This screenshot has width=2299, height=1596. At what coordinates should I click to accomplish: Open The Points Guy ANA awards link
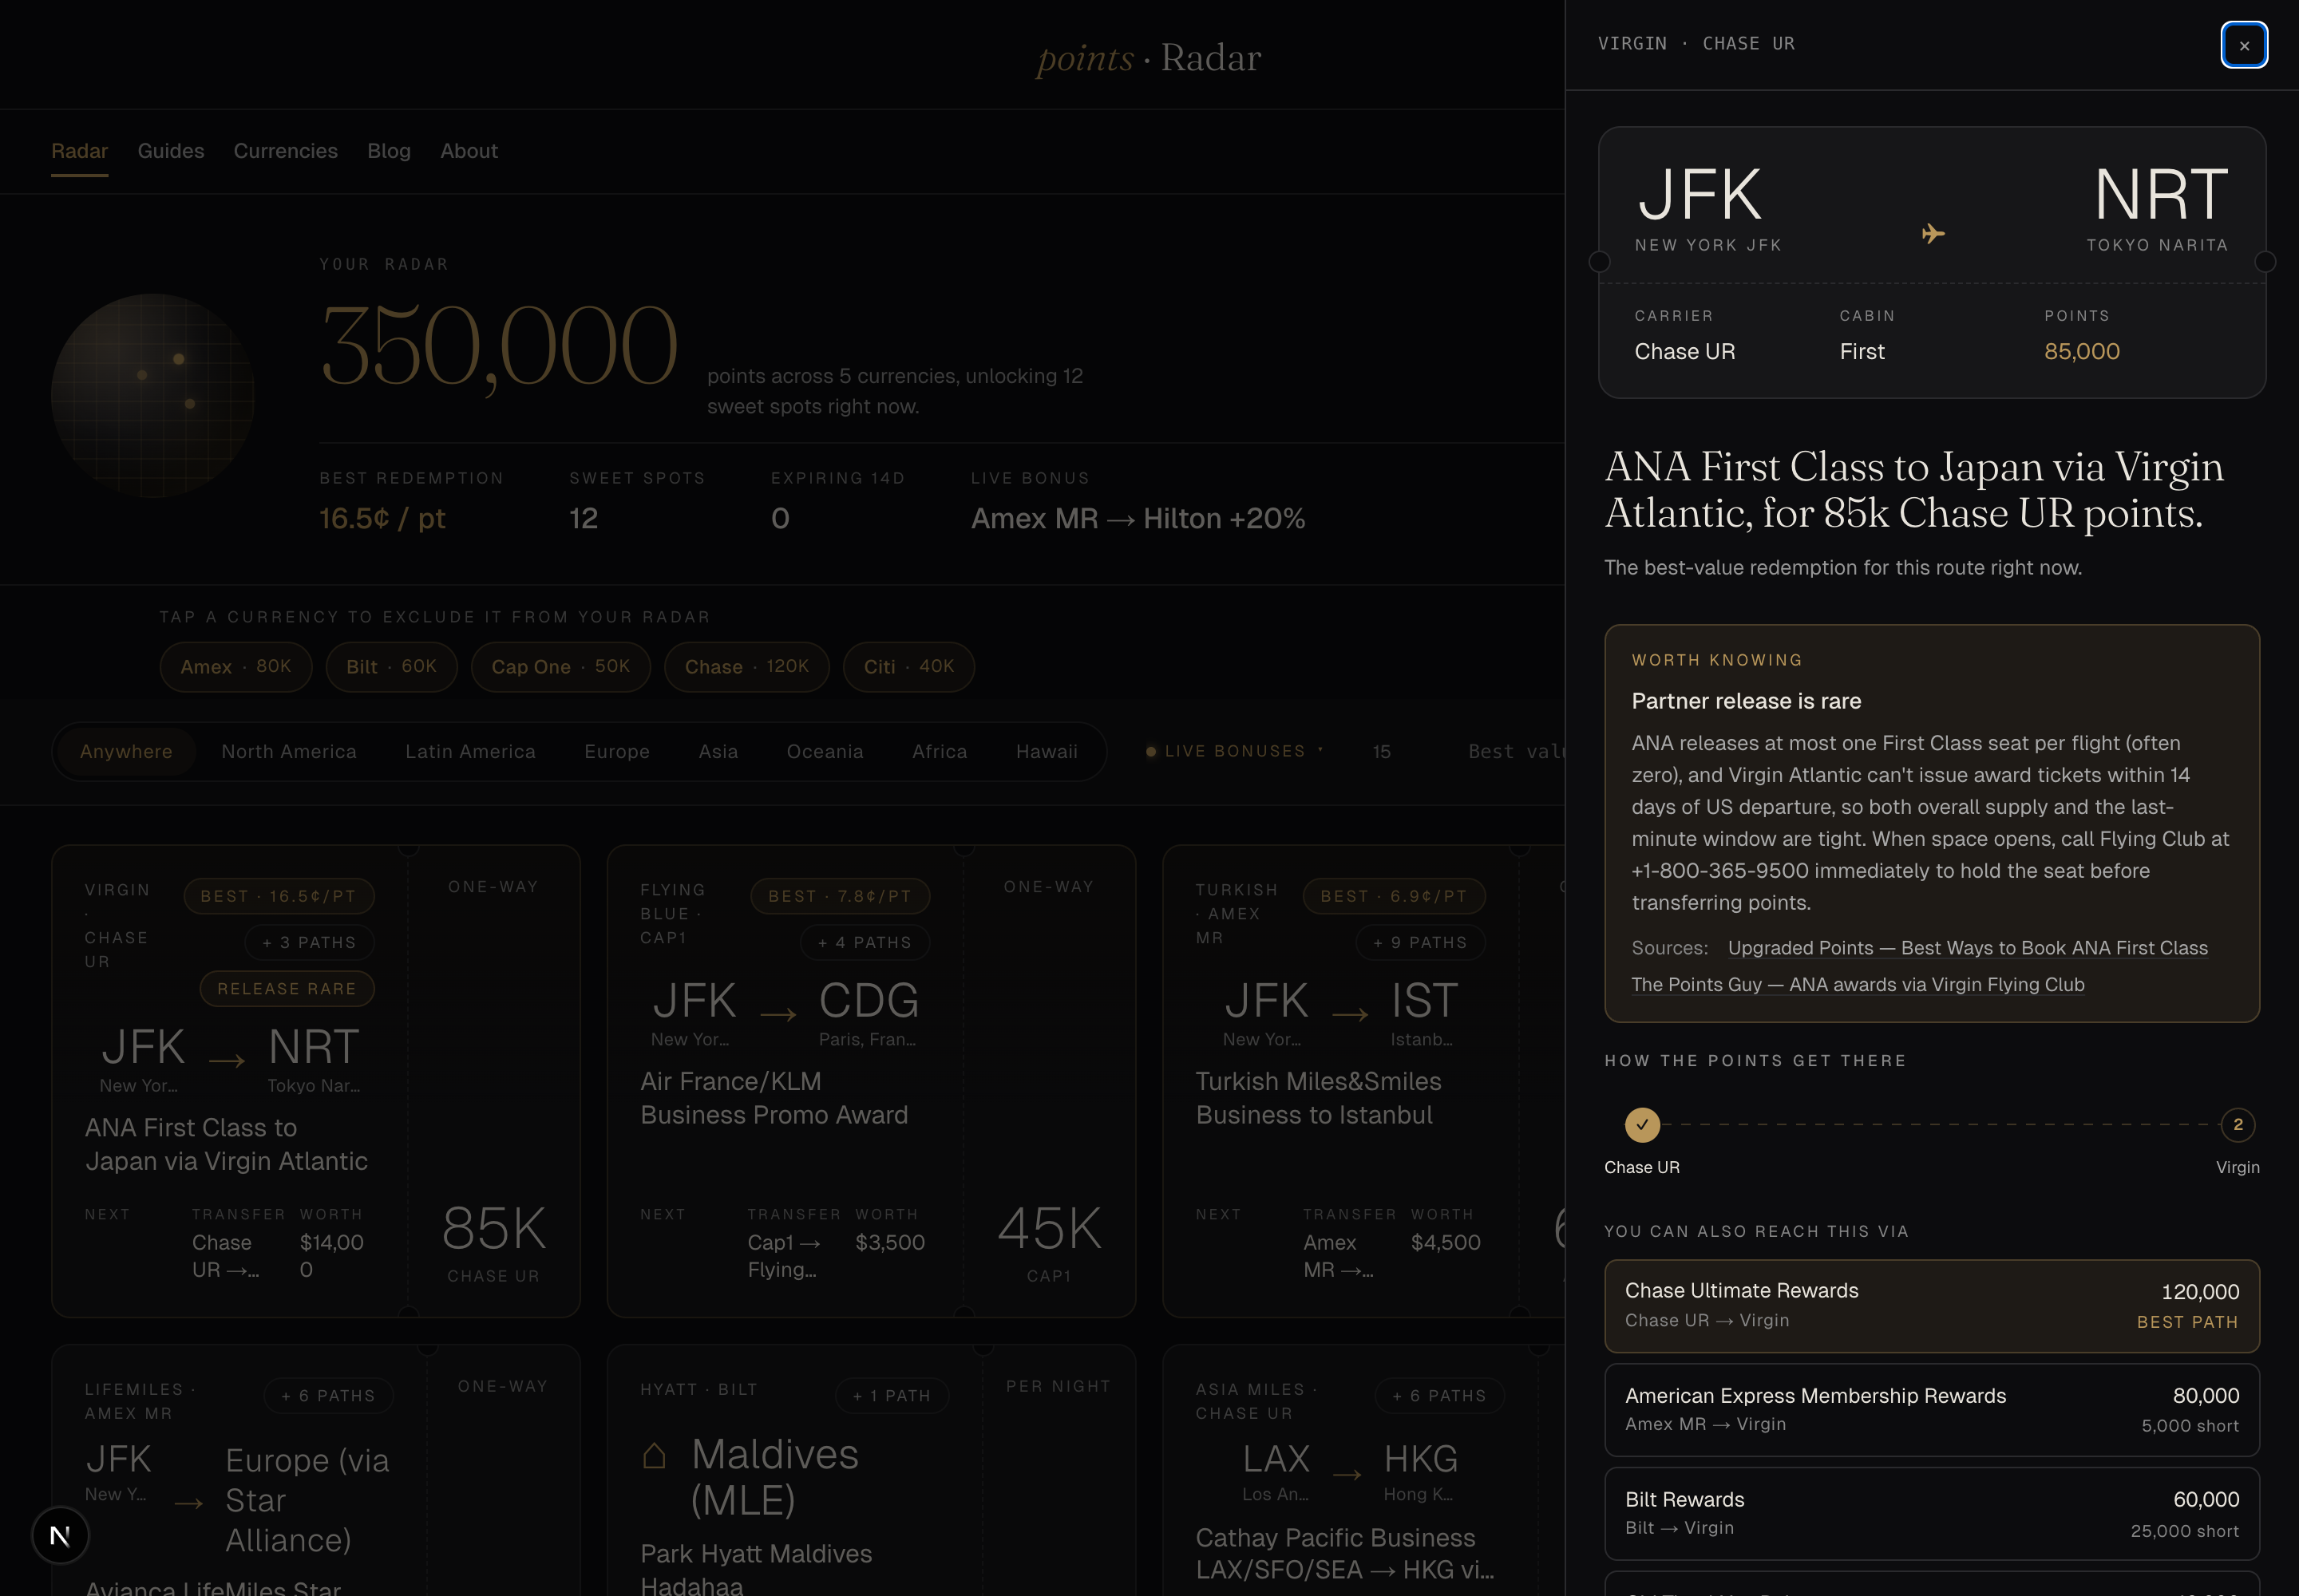pos(1858,984)
